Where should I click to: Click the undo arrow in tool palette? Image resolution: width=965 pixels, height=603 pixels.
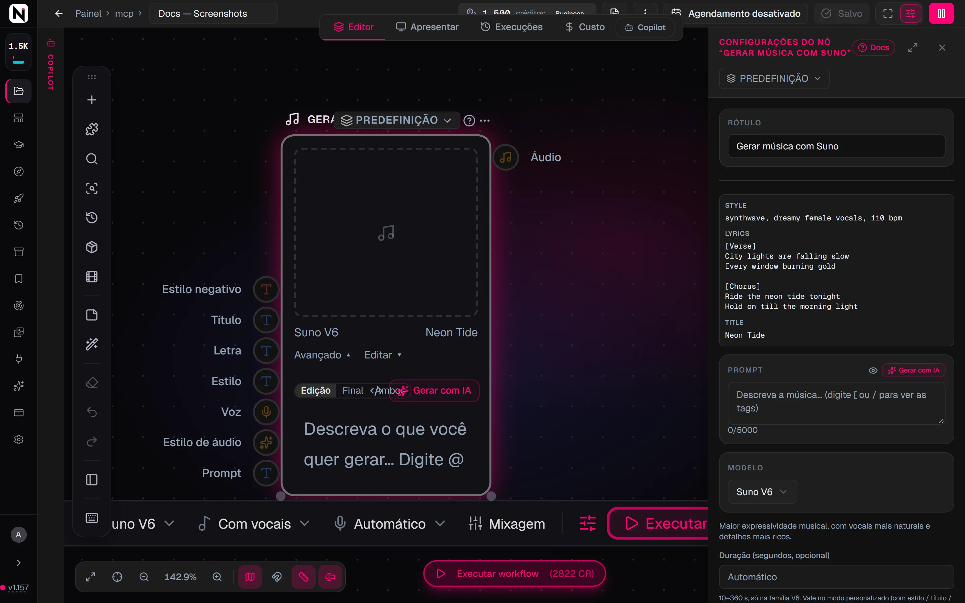coord(92,412)
